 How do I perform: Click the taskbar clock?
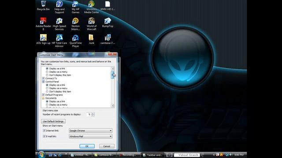[239, 155]
